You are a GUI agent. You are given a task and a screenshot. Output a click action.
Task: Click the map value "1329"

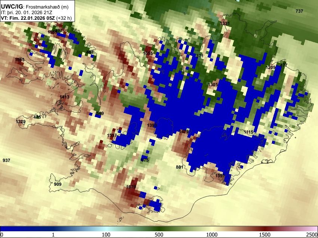[x=21, y=122]
